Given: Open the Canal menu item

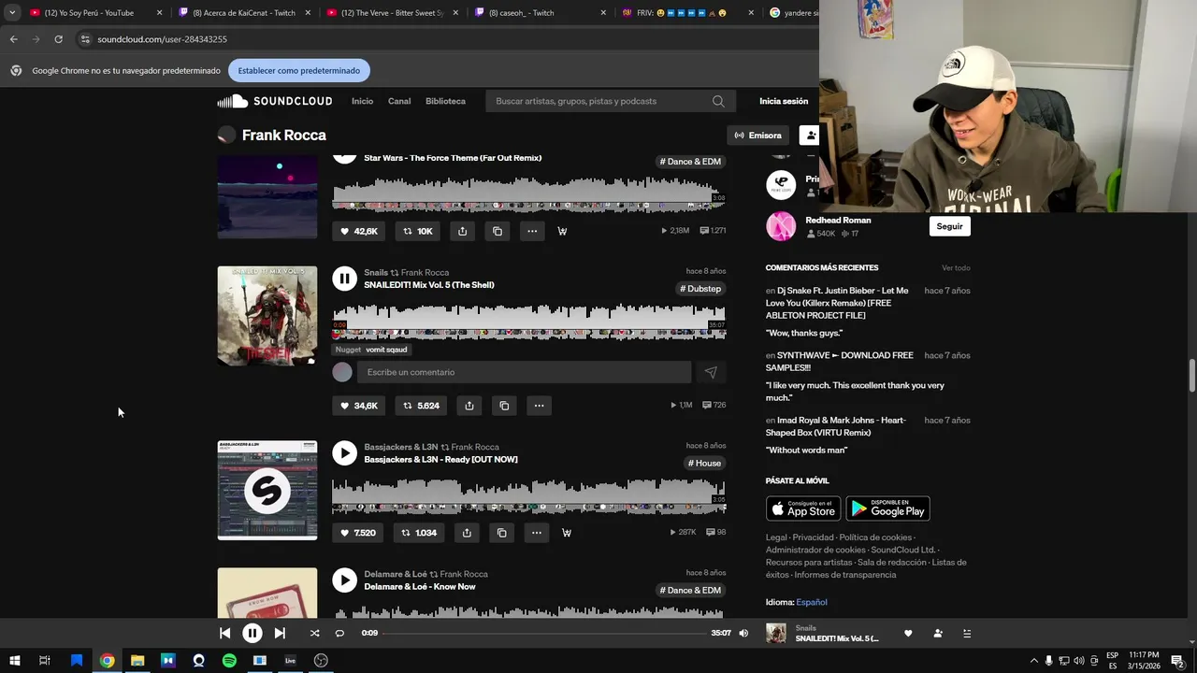Looking at the screenshot, I should click(399, 101).
